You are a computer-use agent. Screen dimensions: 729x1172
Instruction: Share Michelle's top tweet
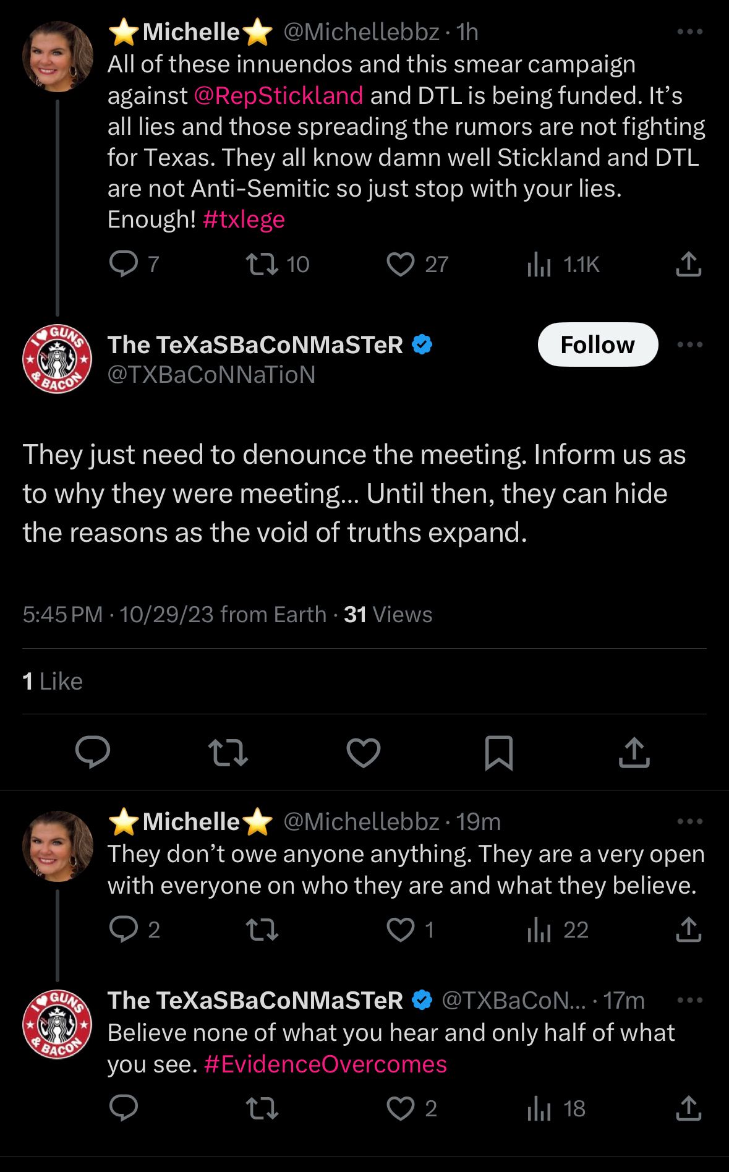tap(688, 265)
